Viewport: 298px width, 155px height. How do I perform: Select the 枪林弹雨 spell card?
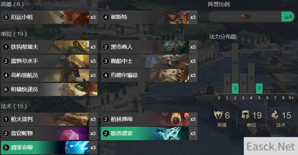point(149,119)
